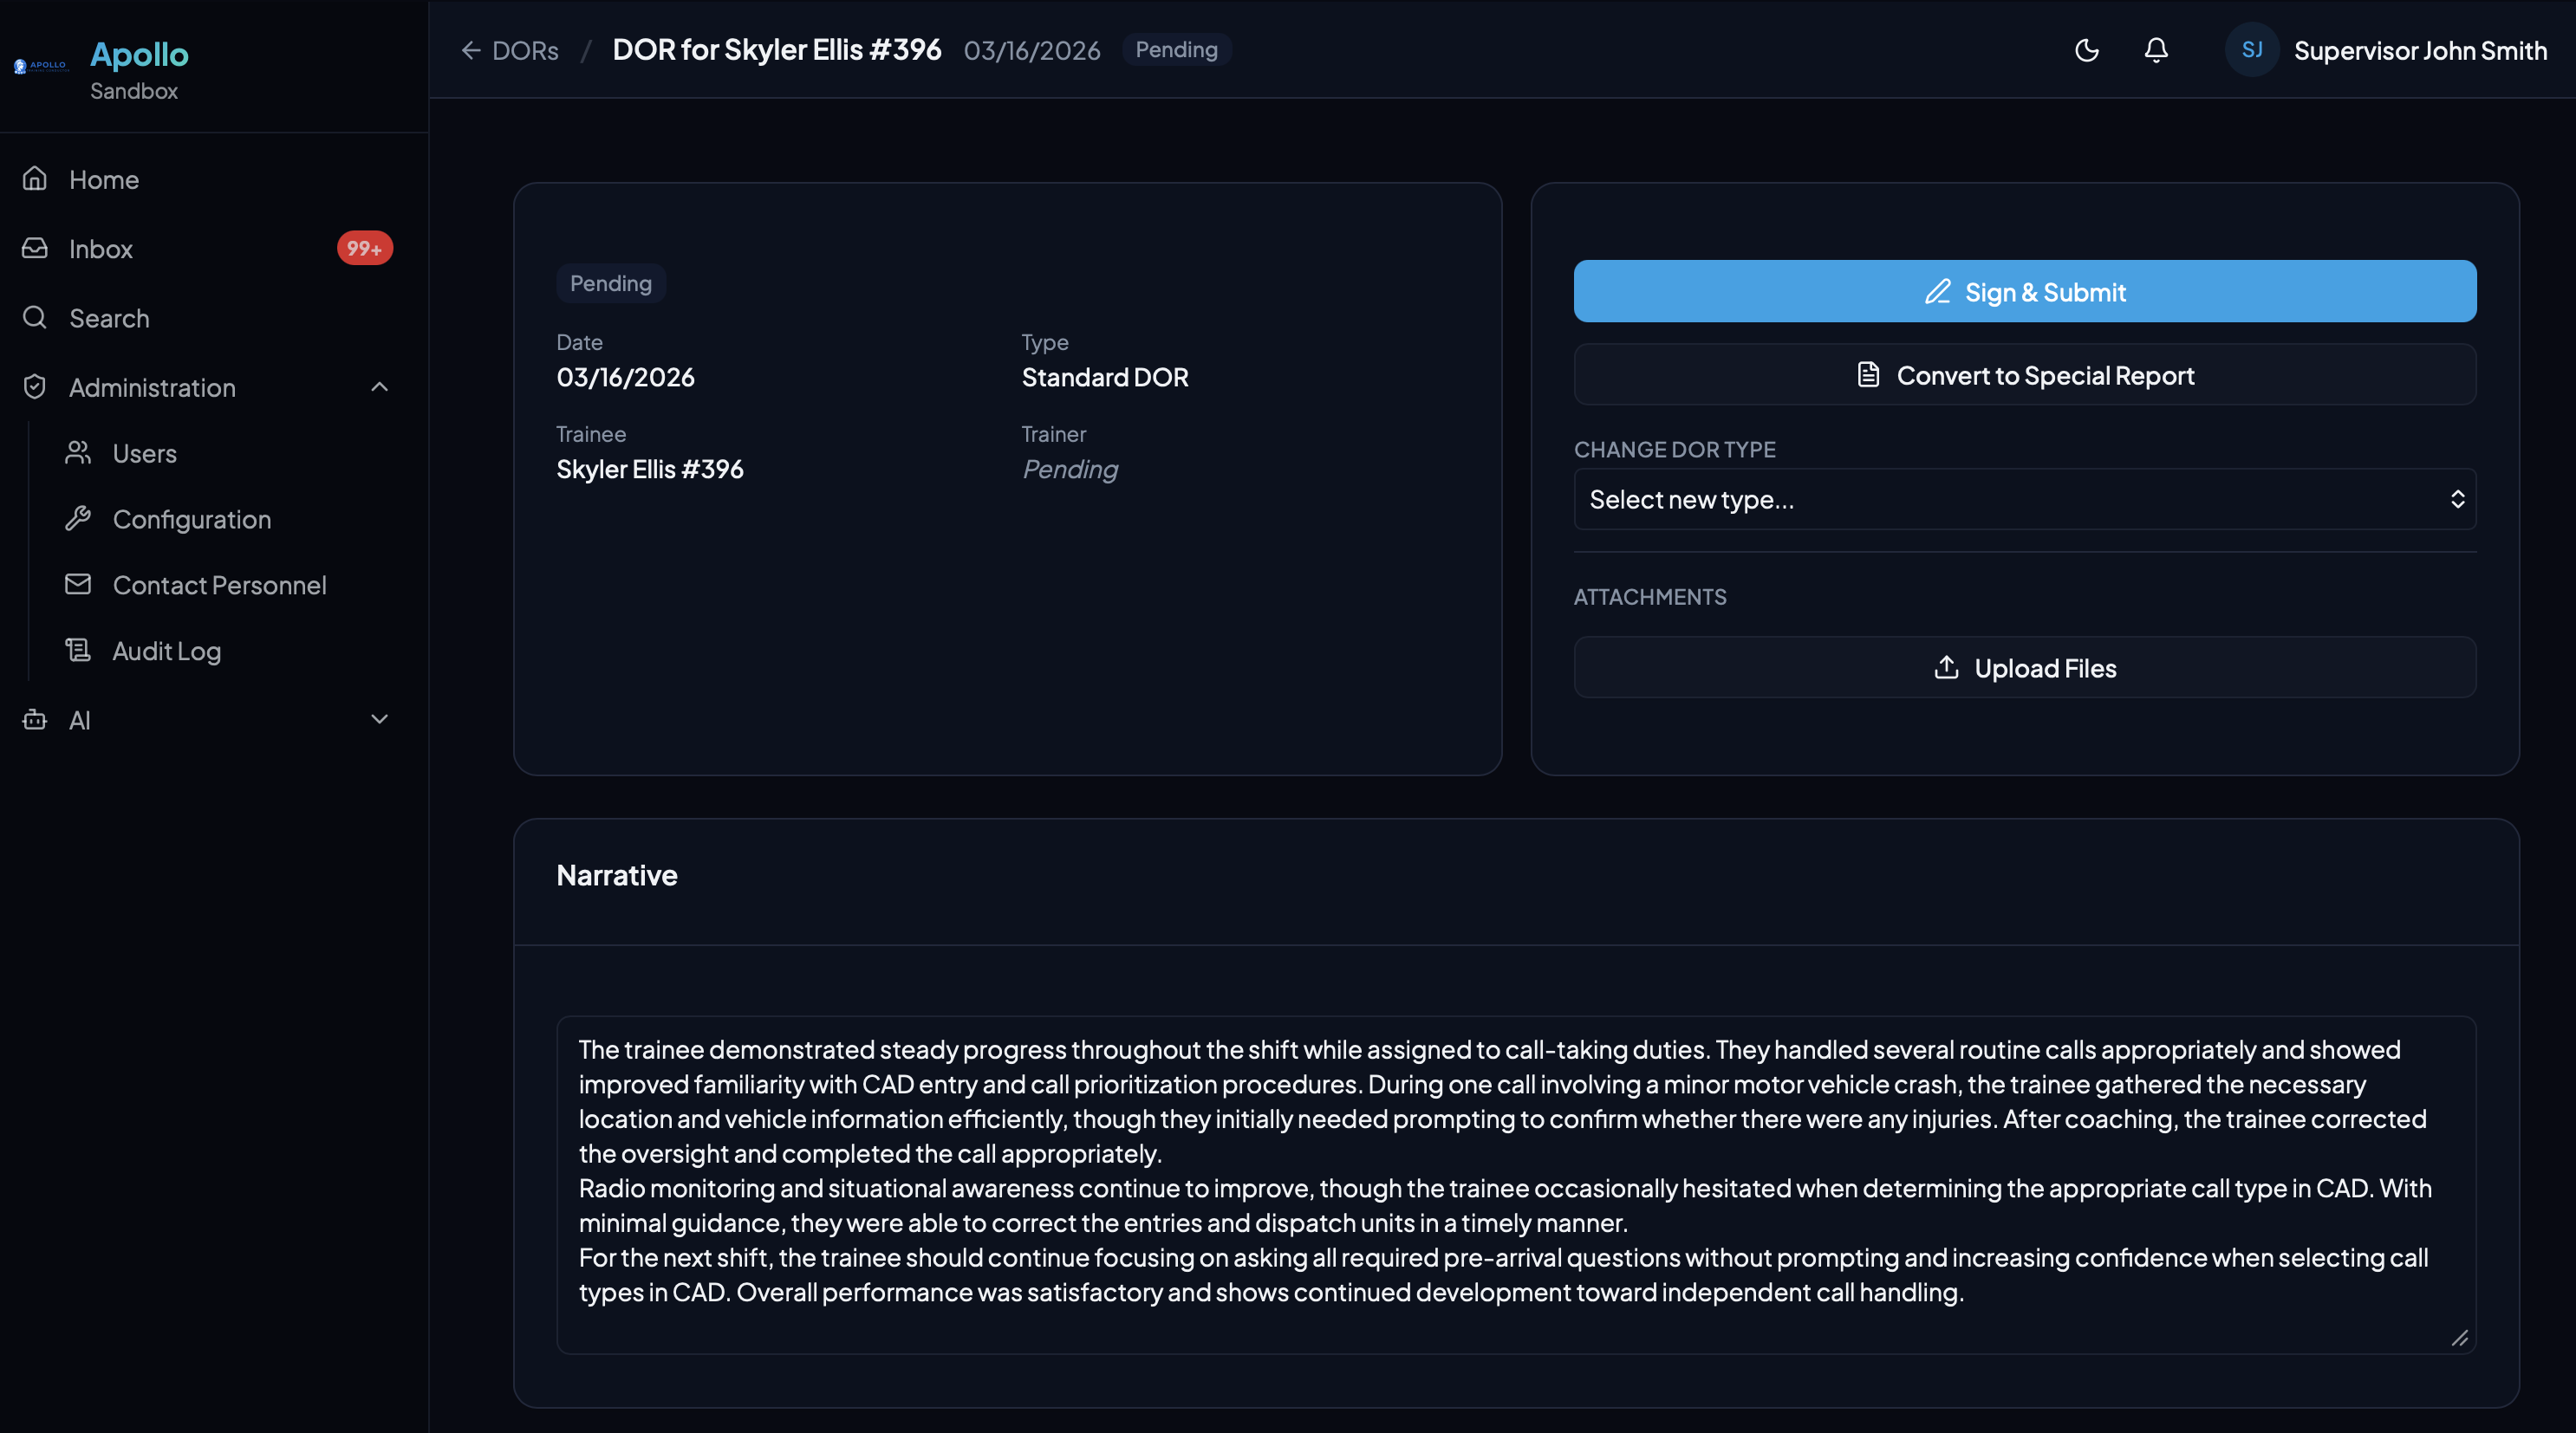Open the Users section under Administration
2576x1433 pixels.
pos(146,452)
